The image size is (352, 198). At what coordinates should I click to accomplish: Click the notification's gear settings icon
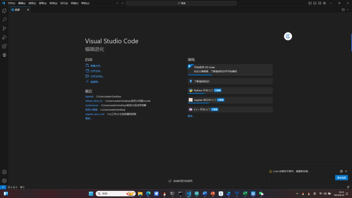(x=341, y=171)
